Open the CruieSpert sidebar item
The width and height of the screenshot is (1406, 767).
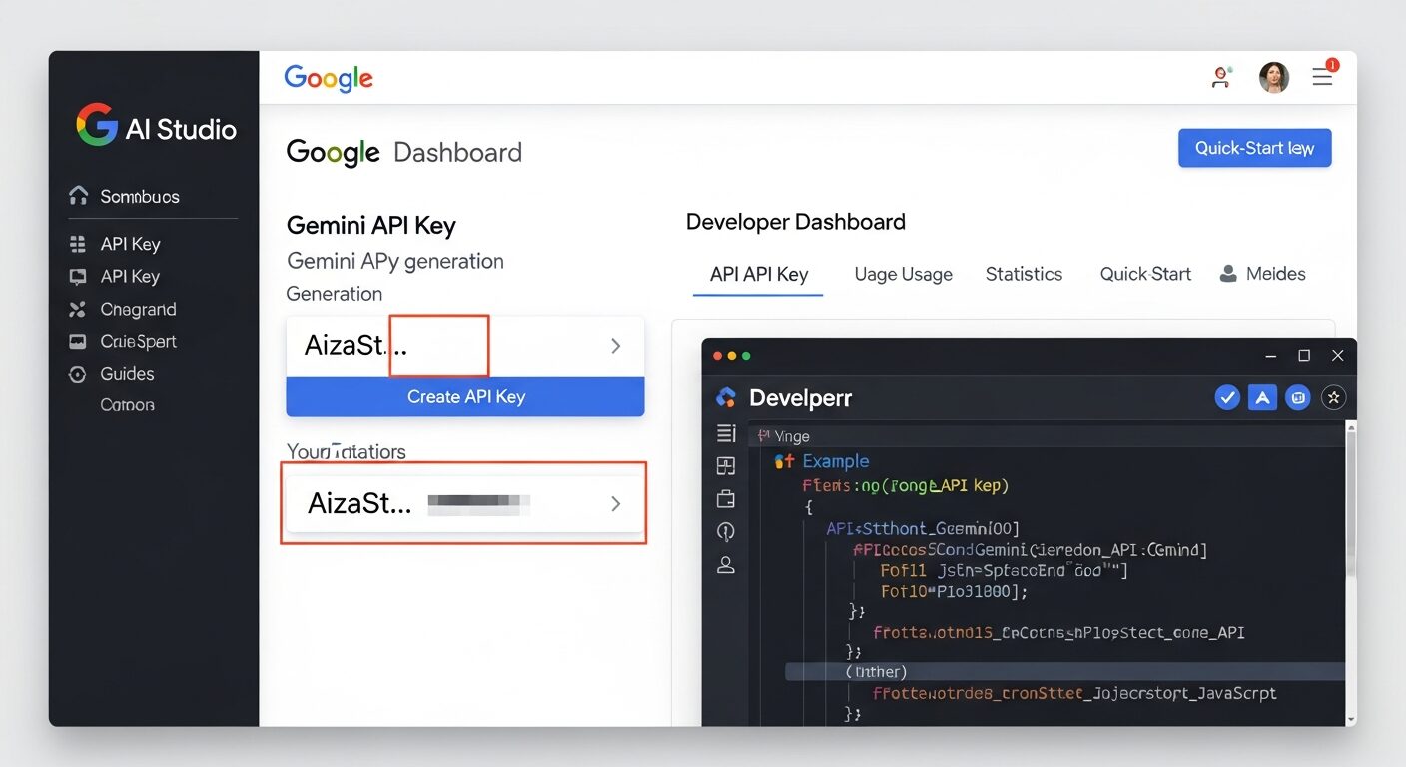(122, 341)
